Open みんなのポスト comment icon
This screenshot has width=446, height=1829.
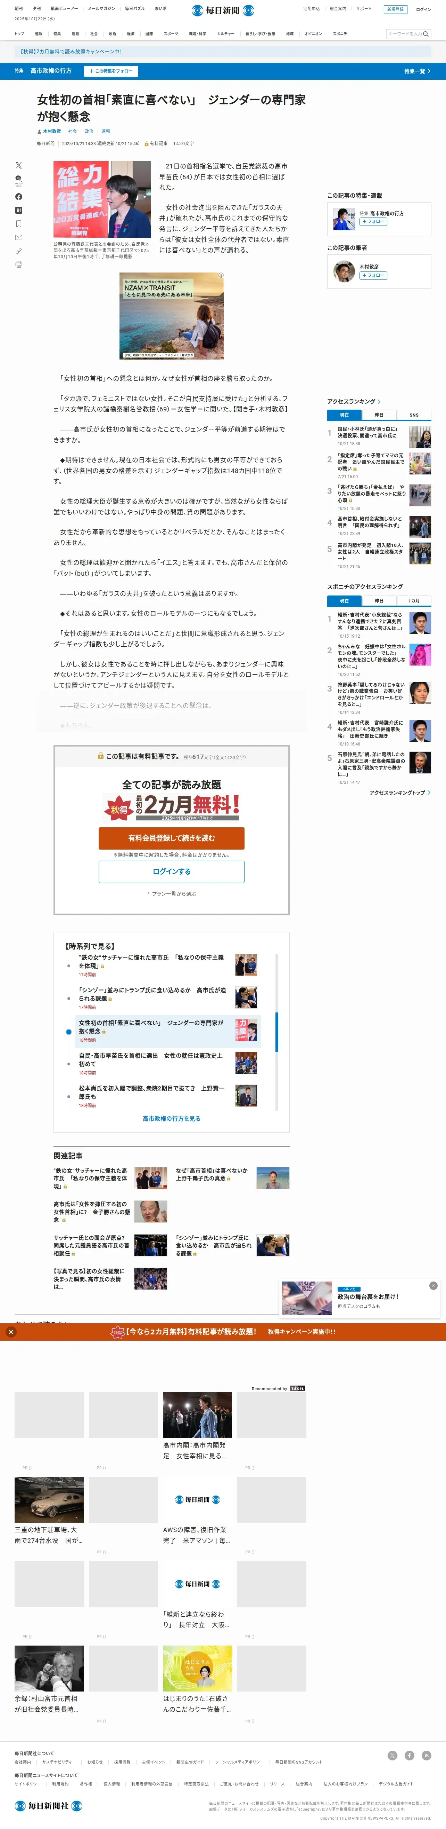(x=18, y=180)
